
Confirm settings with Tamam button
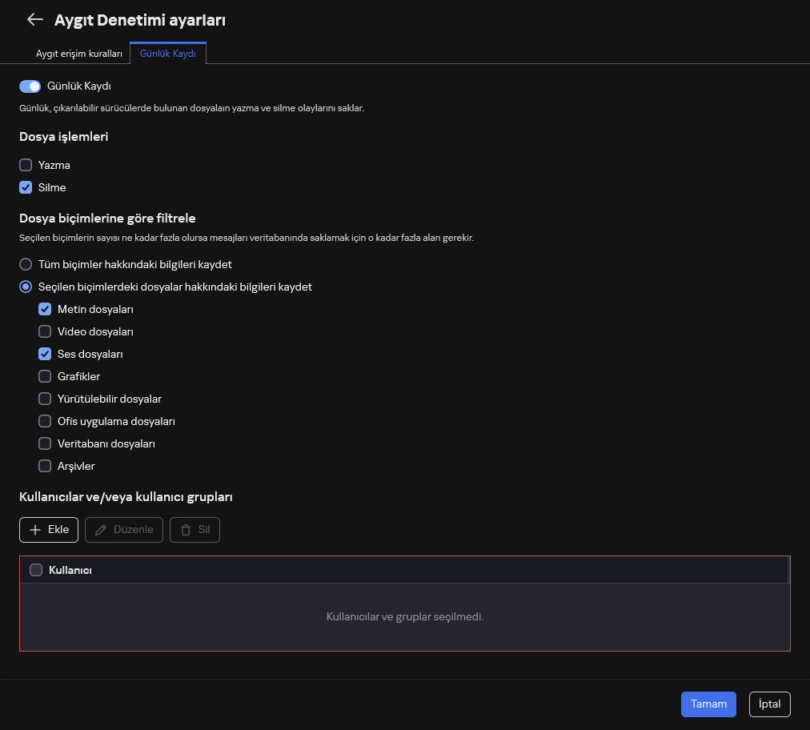pos(708,704)
